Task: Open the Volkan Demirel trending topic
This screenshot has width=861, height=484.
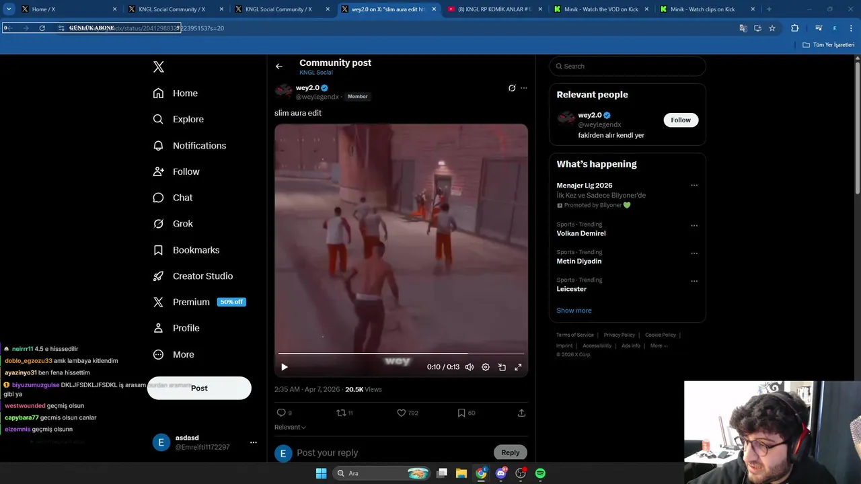Action: (581, 233)
